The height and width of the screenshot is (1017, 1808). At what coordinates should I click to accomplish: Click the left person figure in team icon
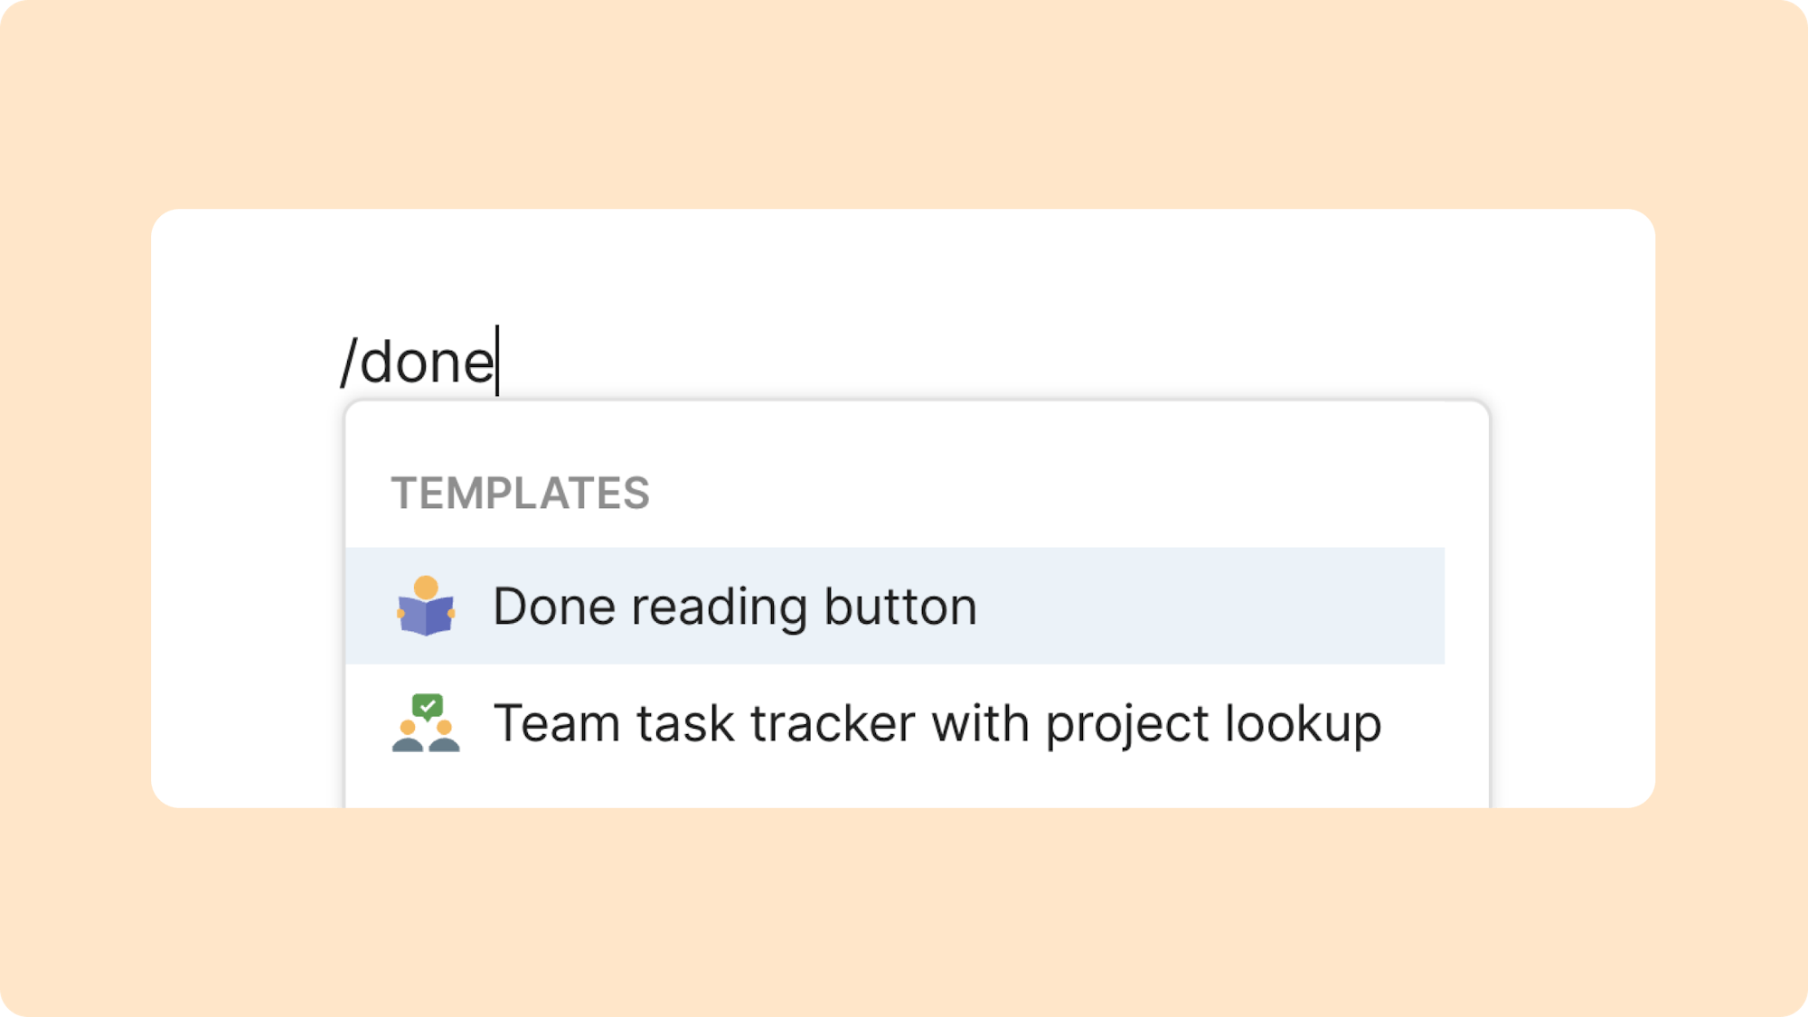pos(408,736)
